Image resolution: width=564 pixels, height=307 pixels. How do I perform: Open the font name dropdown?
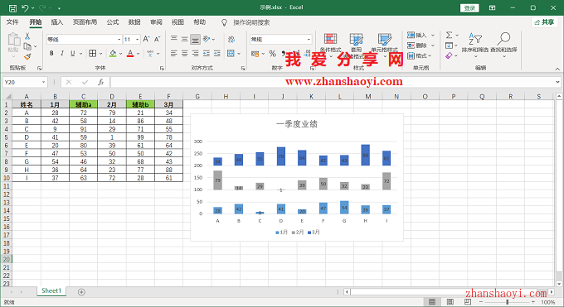[119, 39]
